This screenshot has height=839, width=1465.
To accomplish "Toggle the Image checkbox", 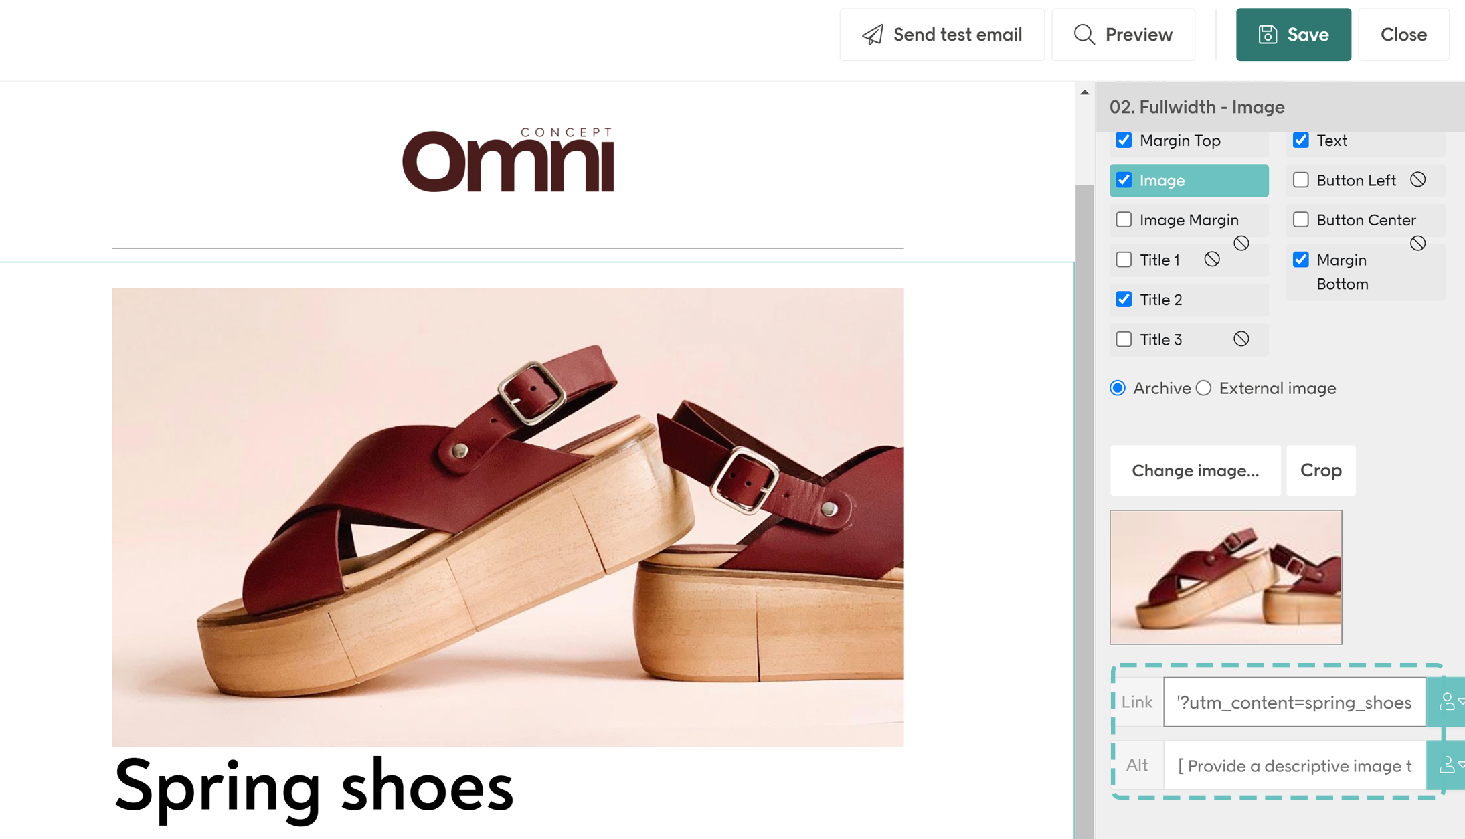I will click(1124, 180).
